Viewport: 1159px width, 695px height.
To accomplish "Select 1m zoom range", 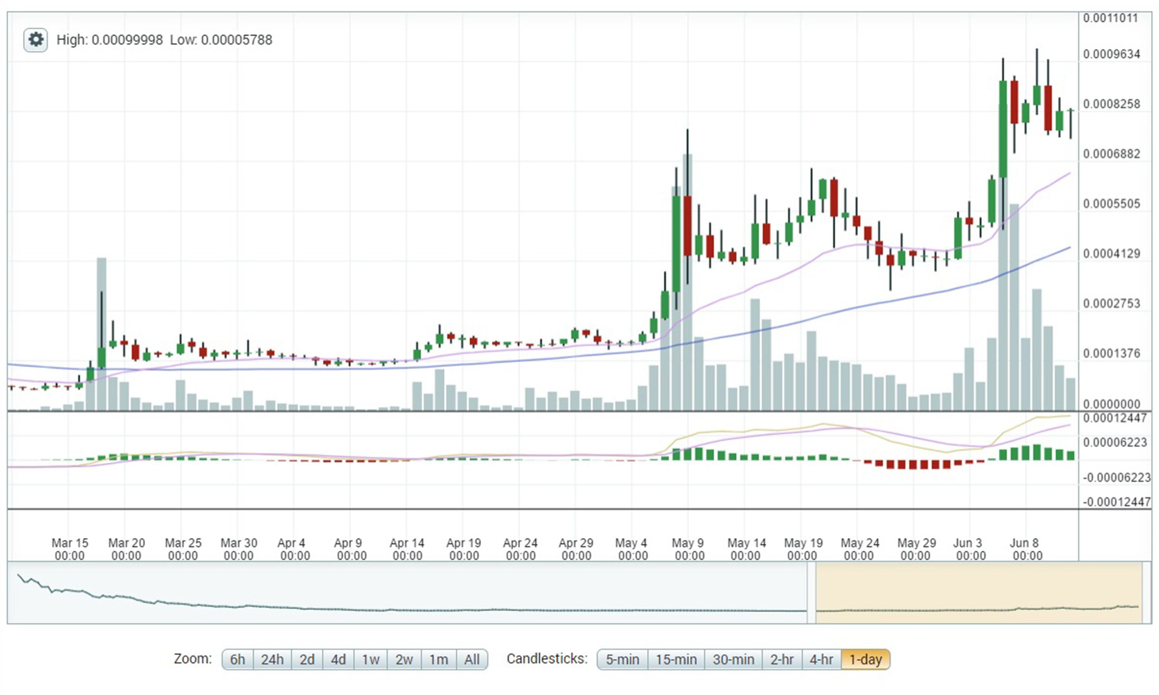I will [x=438, y=659].
